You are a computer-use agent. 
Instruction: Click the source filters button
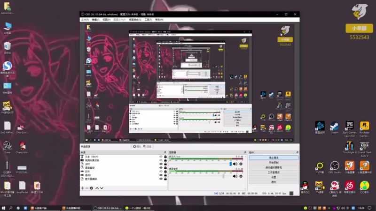147,146
